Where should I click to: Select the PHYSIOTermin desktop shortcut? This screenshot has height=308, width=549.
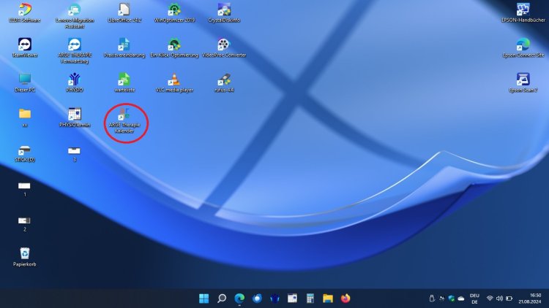coord(75,118)
